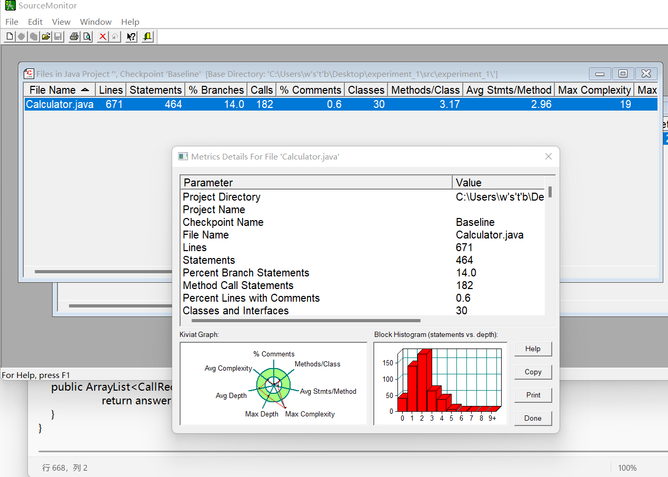
Task: Click the Kiviat Graph chart
Action: point(274,383)
